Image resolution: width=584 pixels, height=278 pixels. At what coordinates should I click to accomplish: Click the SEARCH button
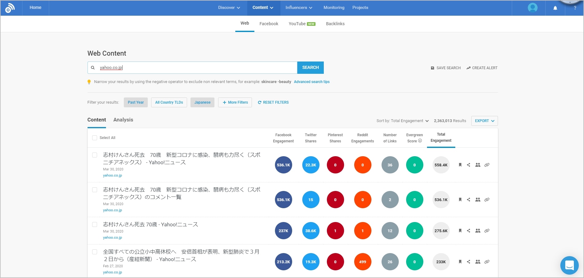310,68
